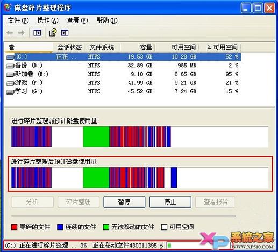Image resolution: width=278 pixels, height=252 pixels.
Task: Select the 游戏 (F:) drive icon
Action: point(10,83)
